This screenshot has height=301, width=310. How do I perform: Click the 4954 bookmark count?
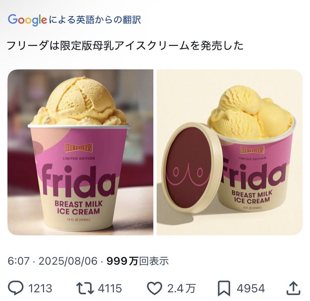pos(251,288)
